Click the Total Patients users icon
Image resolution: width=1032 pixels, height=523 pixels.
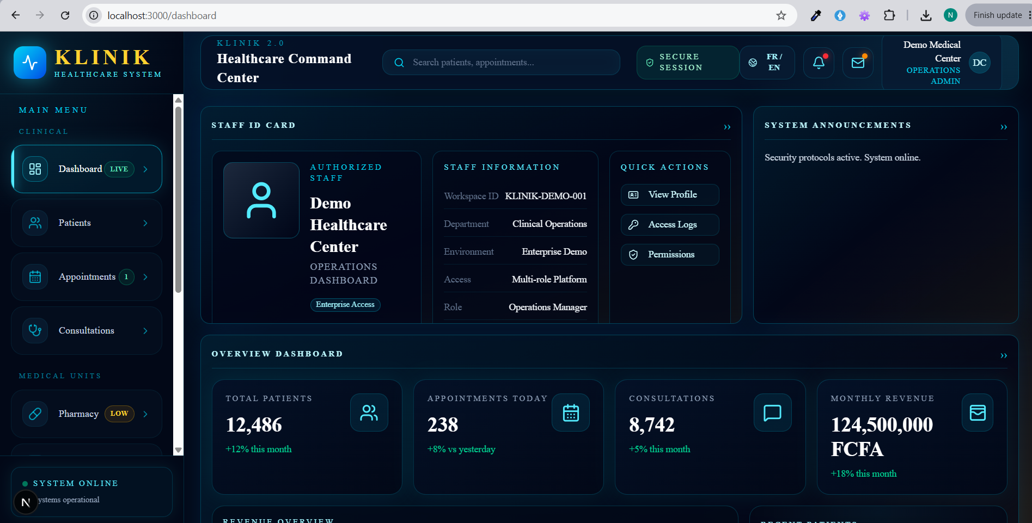369,413
